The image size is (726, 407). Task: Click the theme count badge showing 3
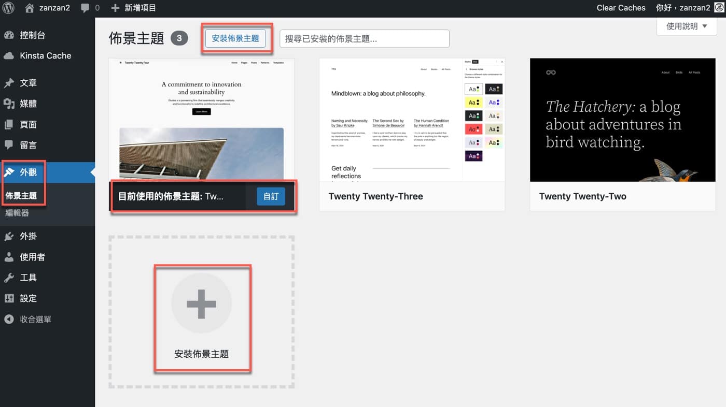coord(179,38)
